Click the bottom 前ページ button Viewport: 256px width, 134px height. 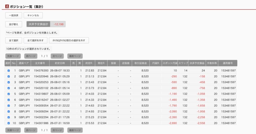tap(31, 130)
